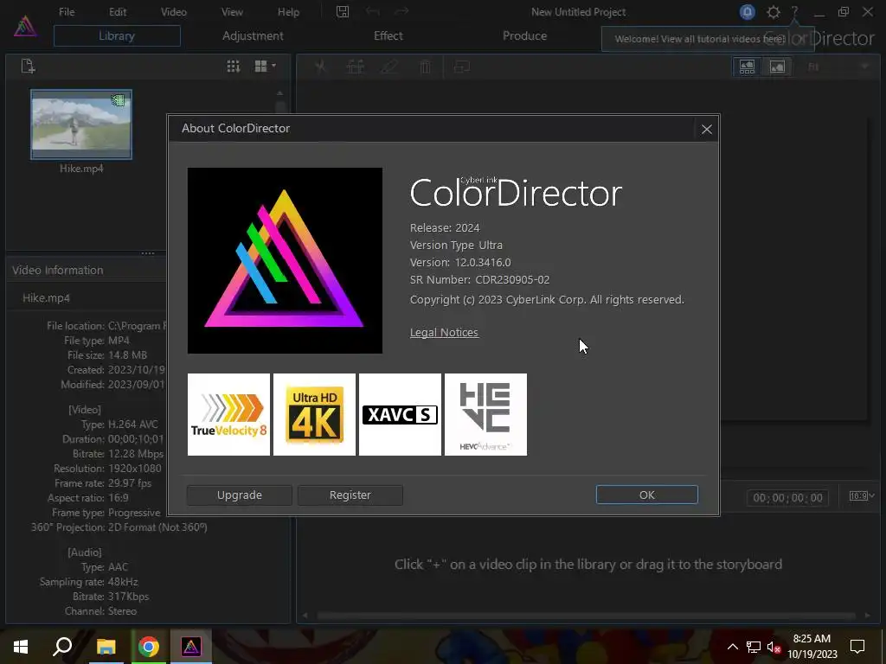Switch to the Adjustment tab
This screenshot has height=664, width=886.
[253, 35]
